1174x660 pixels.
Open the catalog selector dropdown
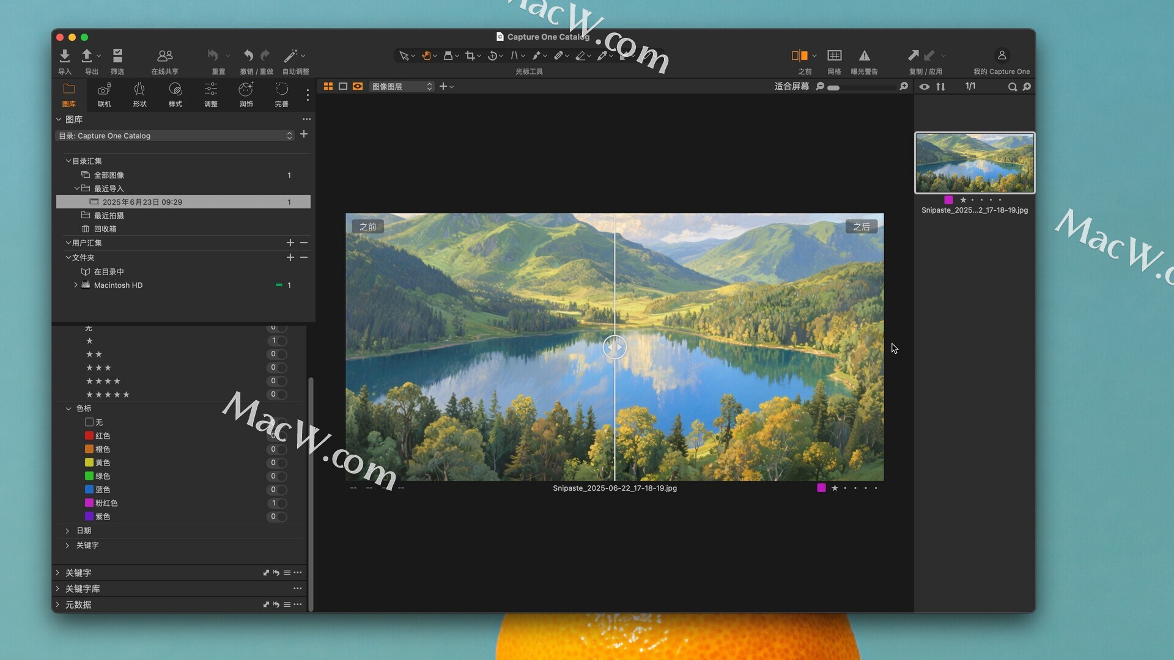(x=175, y=136)
